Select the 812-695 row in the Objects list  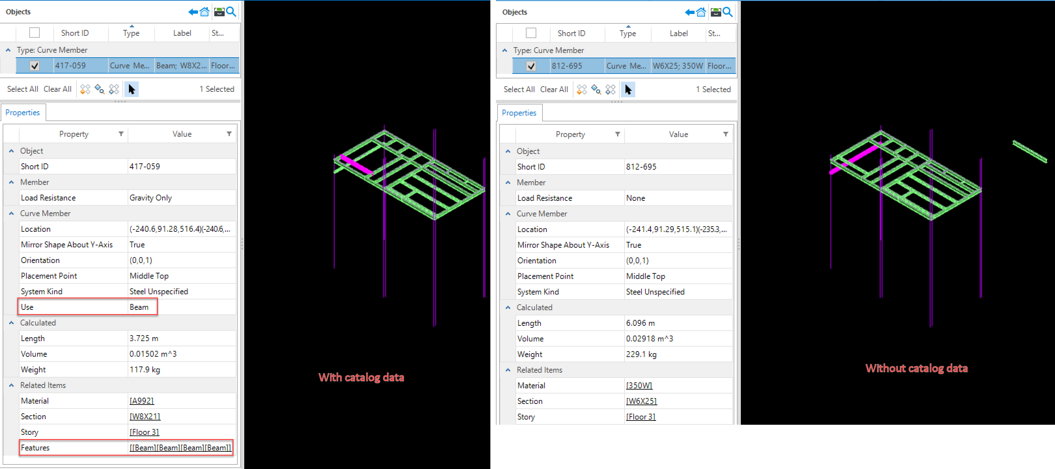(x=624, y=66)
